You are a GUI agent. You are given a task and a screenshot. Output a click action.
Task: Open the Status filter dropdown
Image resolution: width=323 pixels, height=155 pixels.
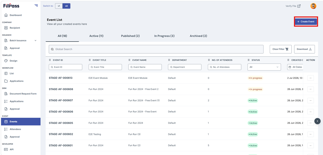[x=264, y=67]
